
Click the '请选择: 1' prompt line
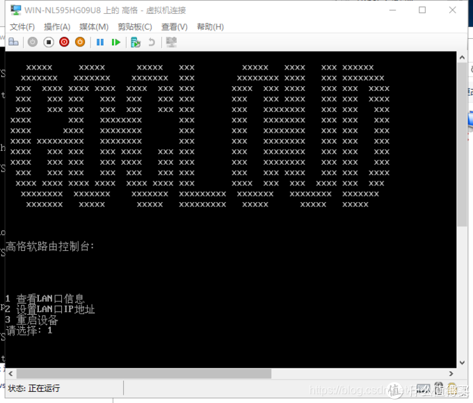tap(29, 330)
